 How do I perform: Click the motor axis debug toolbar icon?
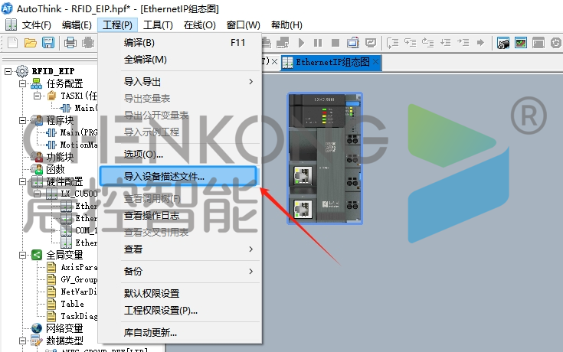tap(503, 43)
